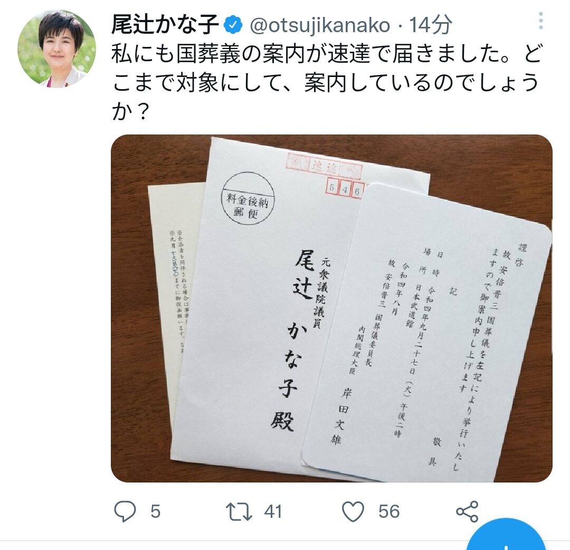Tap the tweet text about 国葬義
570x550 pixels.
(327, 81)
